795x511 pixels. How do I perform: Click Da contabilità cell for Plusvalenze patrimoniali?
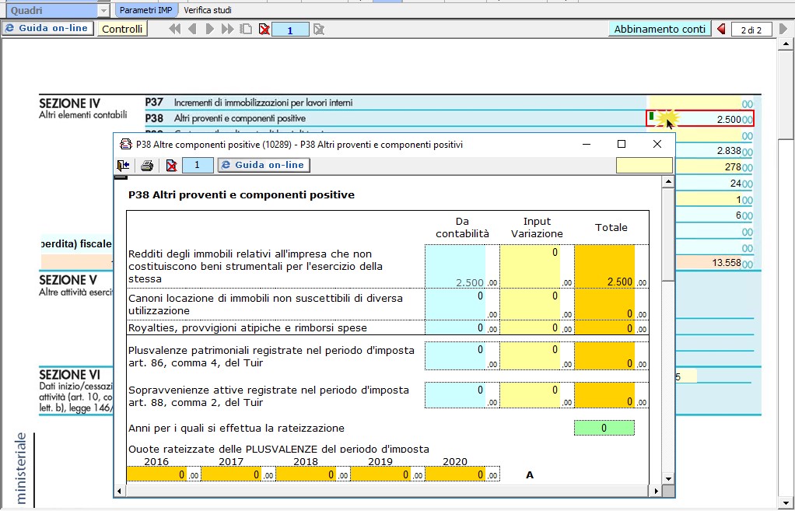pyautogui.click(x=455, y=356)
